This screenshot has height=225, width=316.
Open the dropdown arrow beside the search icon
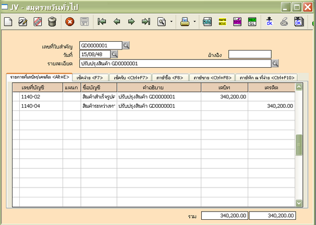coord(171,21)
